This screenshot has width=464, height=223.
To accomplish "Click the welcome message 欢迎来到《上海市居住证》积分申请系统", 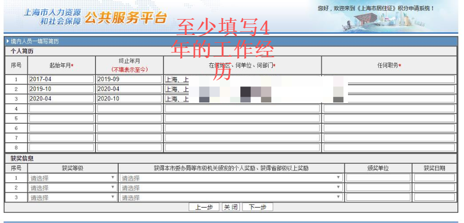I will click(376, 9).
